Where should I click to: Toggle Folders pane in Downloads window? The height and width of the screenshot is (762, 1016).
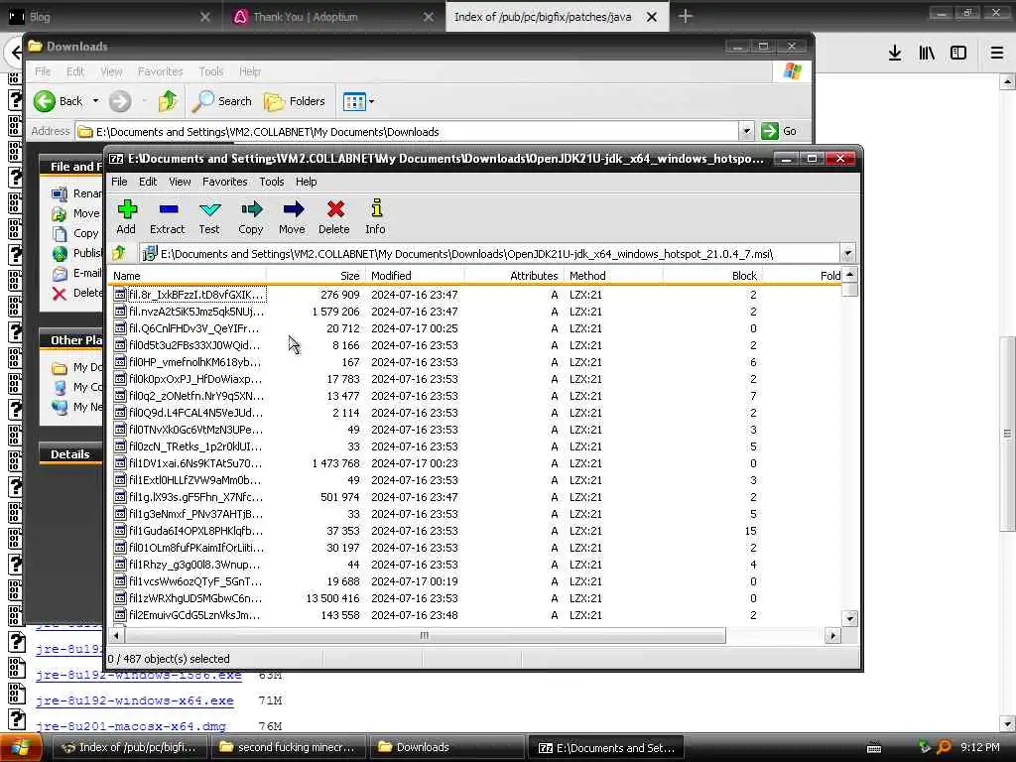tap(294, 101)
